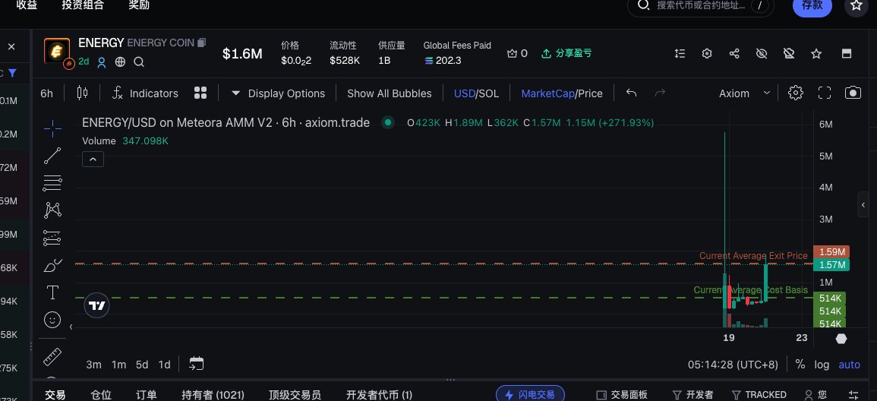Open the developer profile person icon
The image size is (877, 401).
coord(102,62)
